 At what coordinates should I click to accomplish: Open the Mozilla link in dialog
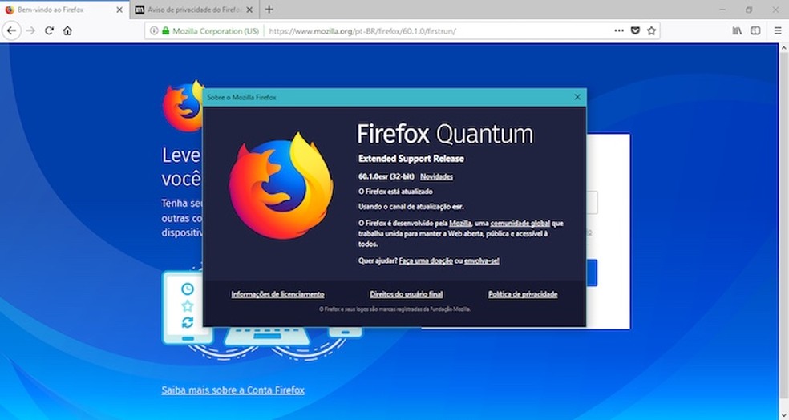coord(460,224)
